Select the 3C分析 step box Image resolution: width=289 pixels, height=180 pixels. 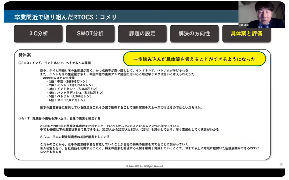pos(38,33)
